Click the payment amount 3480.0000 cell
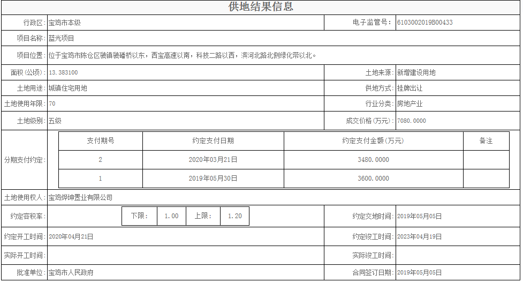The height and width of the screenshot is (282, 523). coord(373,160)
